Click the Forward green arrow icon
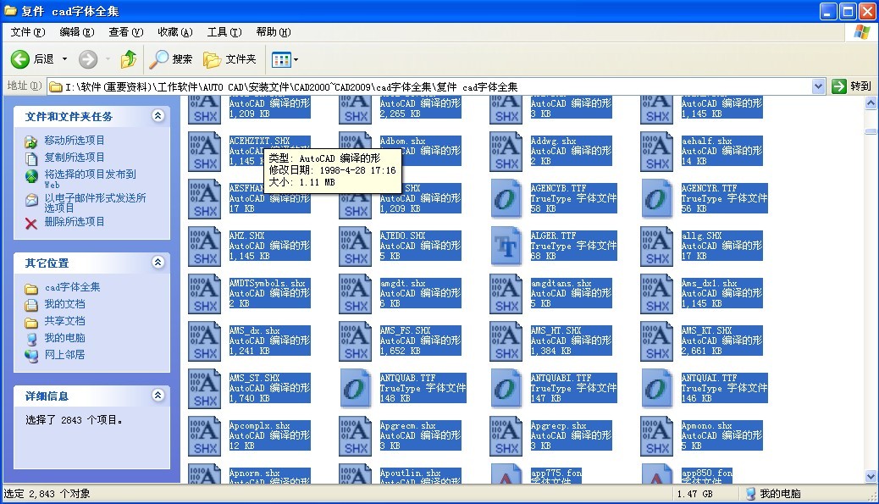Viewport: 879px width, 504px height. click(x=88, y=58)
